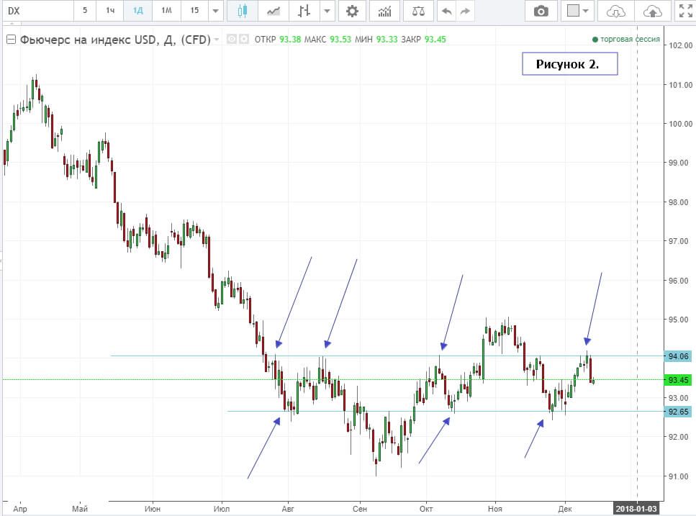Viewport: 696px width, 516px height.
Task: Take a chart snapshot with camera icon
Action: tap(541, 12)
